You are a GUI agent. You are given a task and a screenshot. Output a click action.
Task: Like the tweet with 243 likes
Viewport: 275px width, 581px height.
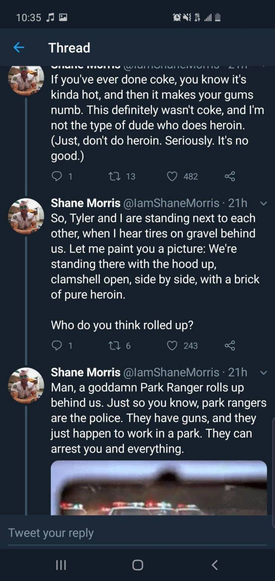tap(172, 346)
